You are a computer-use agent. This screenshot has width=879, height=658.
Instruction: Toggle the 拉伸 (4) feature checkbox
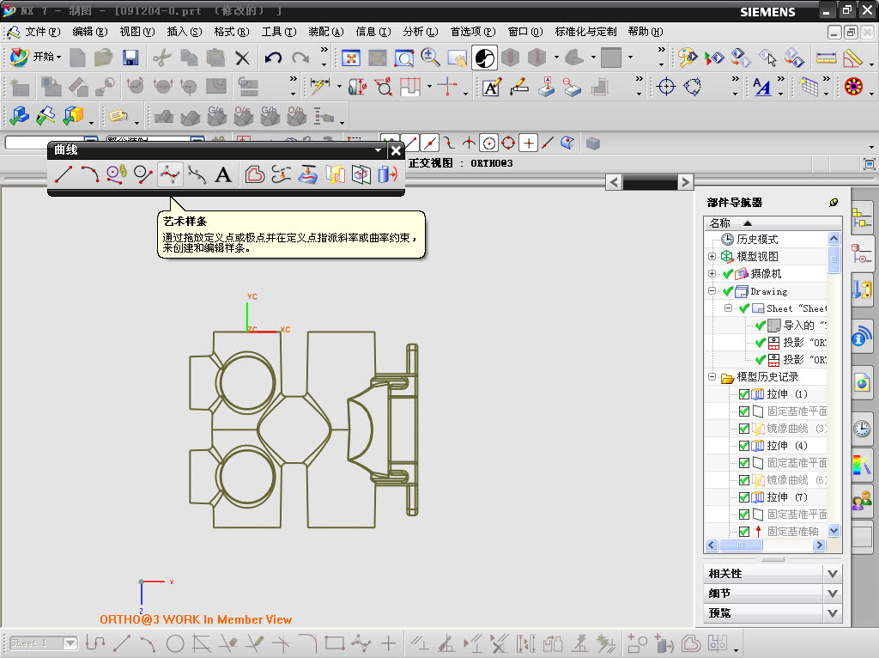tap(744, 446)
